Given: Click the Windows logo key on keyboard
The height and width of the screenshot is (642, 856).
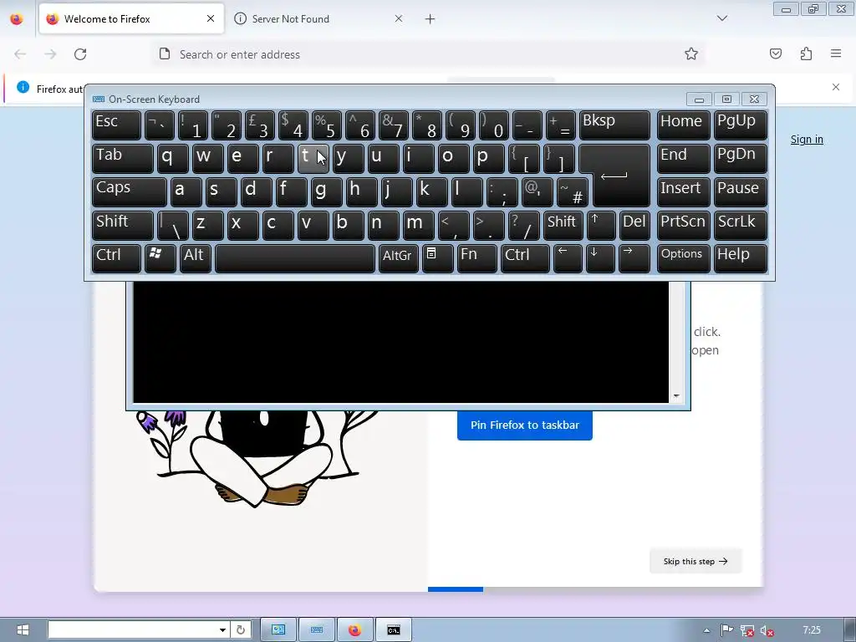Looking at the screenshot, I should point(160,258).
